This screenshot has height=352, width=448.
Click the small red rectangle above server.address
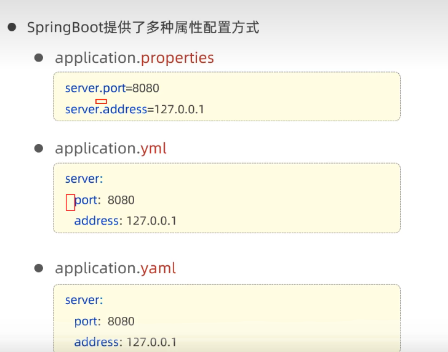(101, 102)
